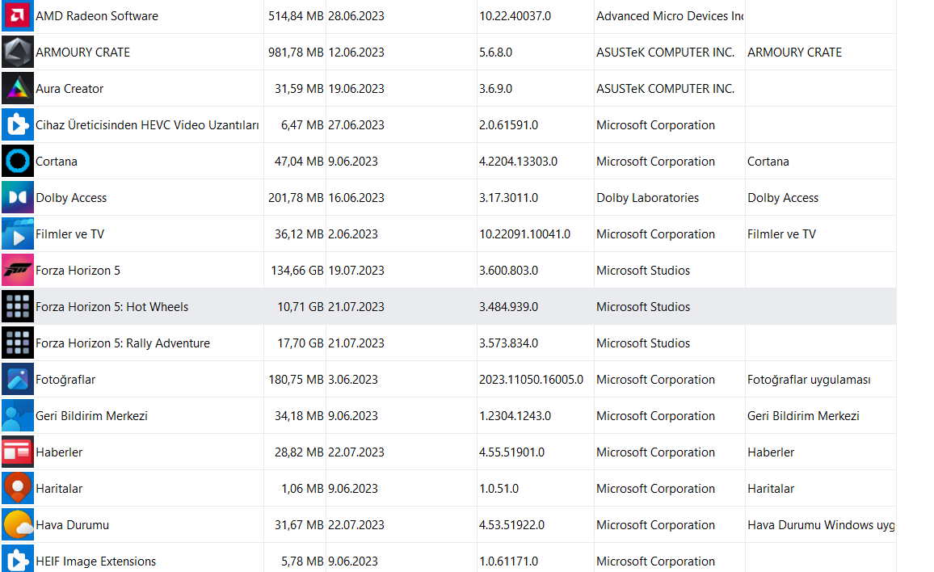Select the Hava Durumu weather icon

(17, 525)
